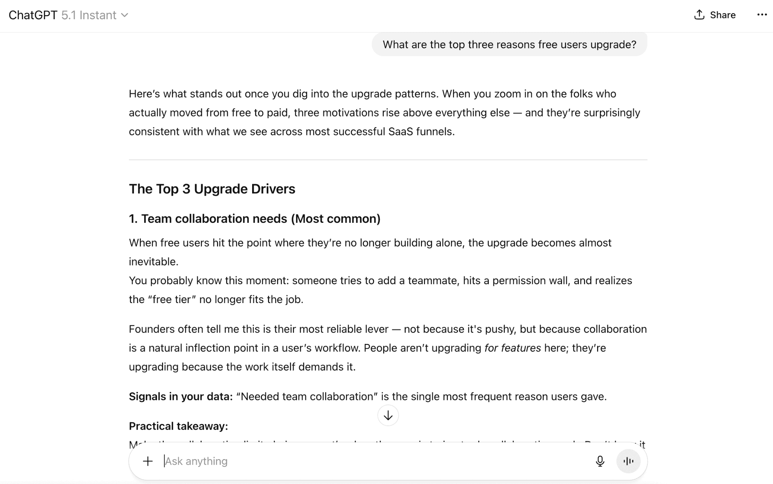Click the Share upload arrow icon
The width and height of the screenshot is (773, 484).
pos(699,15)
